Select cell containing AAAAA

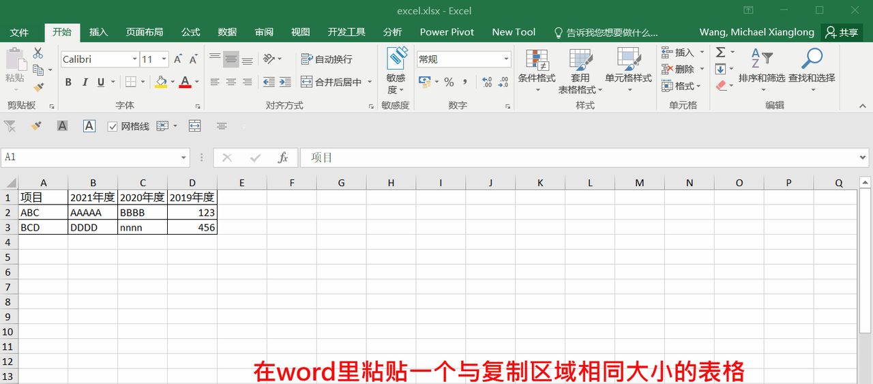(x=93, y=212)
